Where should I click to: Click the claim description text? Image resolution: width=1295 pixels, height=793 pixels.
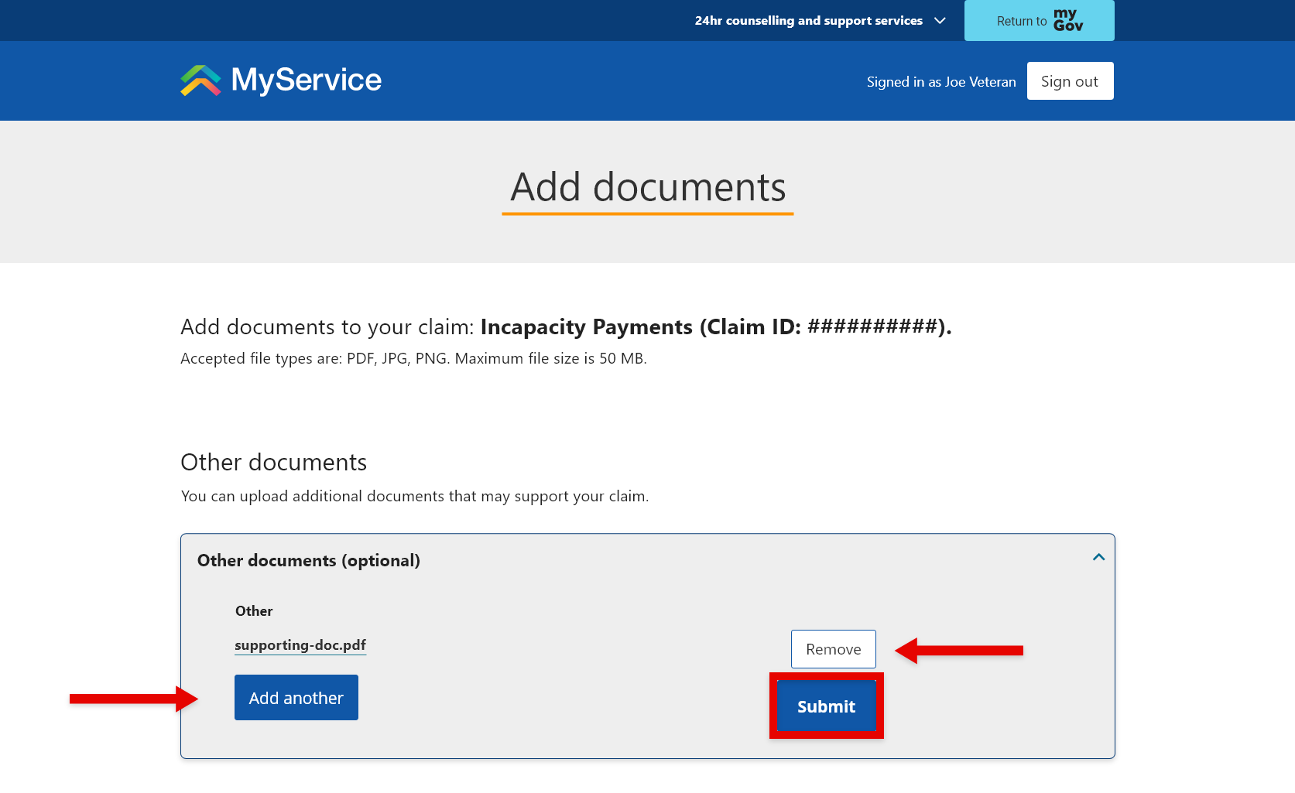point(566,326)
